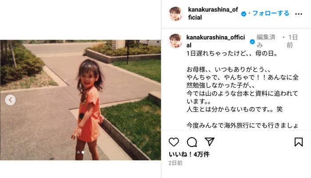Open the caption author's profile avatar
This screenshot has height=178, width=311.
coord(175,41)
